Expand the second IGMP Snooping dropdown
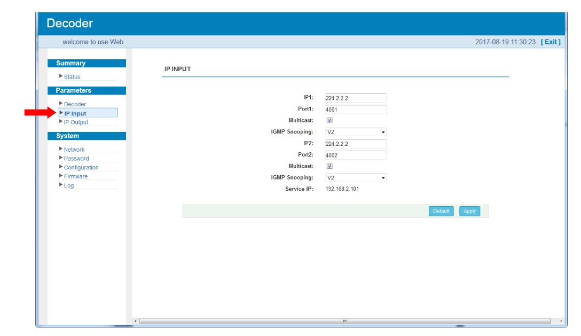This screenshot has height=336, width=581. tap(355, 178)
